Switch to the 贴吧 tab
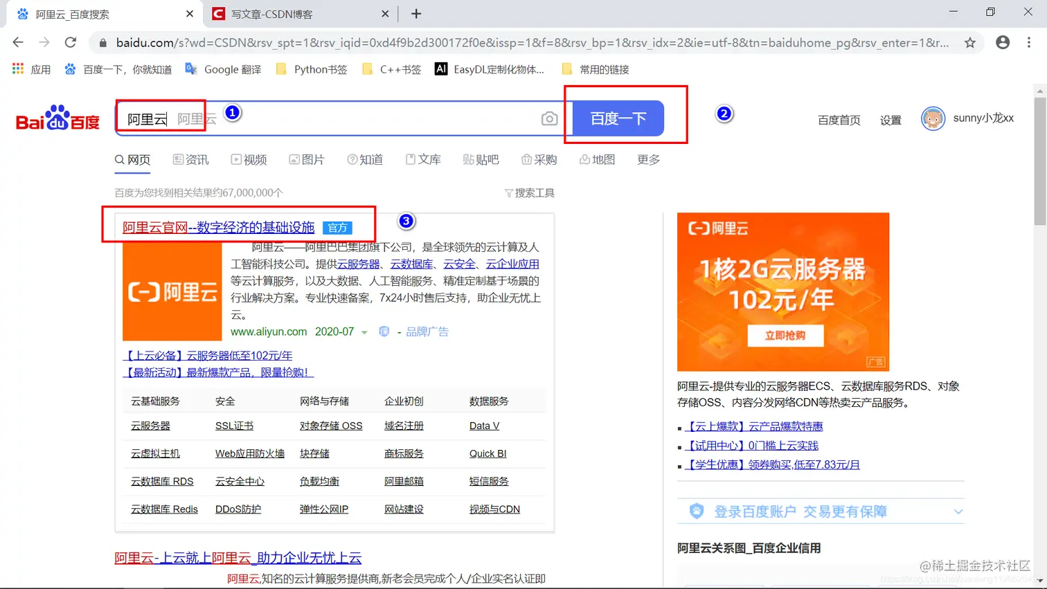This screenshot has width=1047, height=589. [x=481, y=160]
